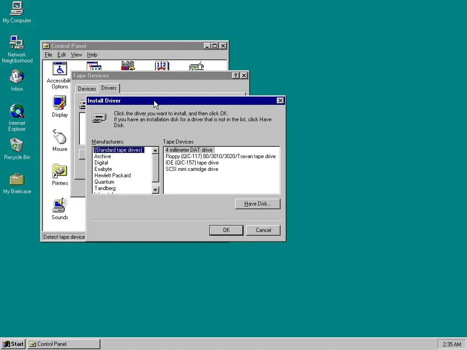Switch to Drivers tab in Tape Devices
This screenshot has width=467, height=350.
(x=109, y=88)
